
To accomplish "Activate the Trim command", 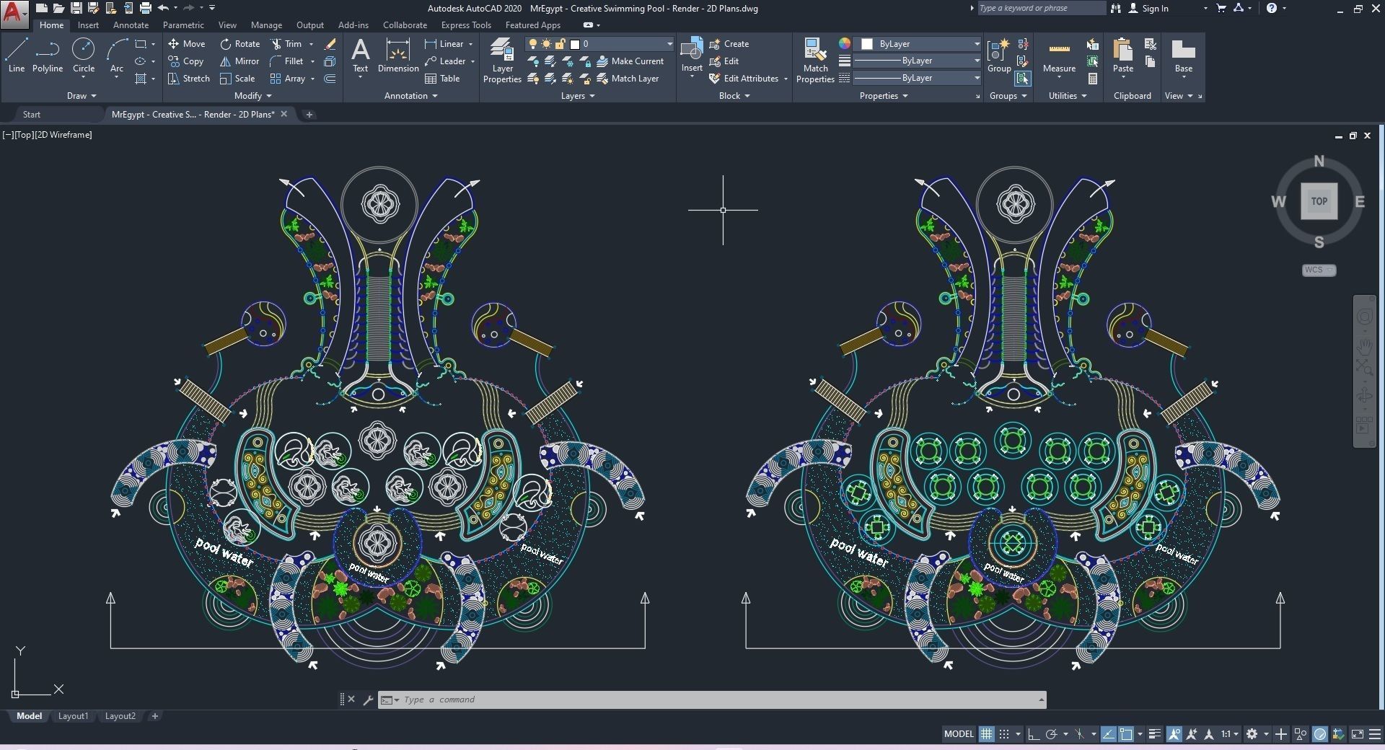I will (x=286, y=44).
